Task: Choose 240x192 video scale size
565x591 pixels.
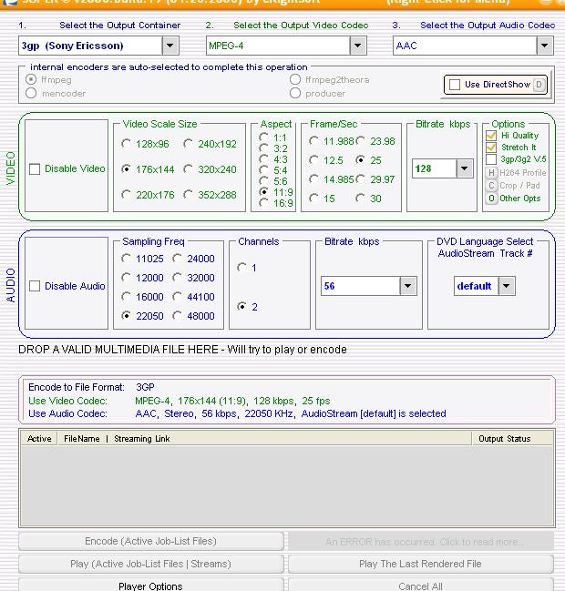Action: tap(188, 144)
